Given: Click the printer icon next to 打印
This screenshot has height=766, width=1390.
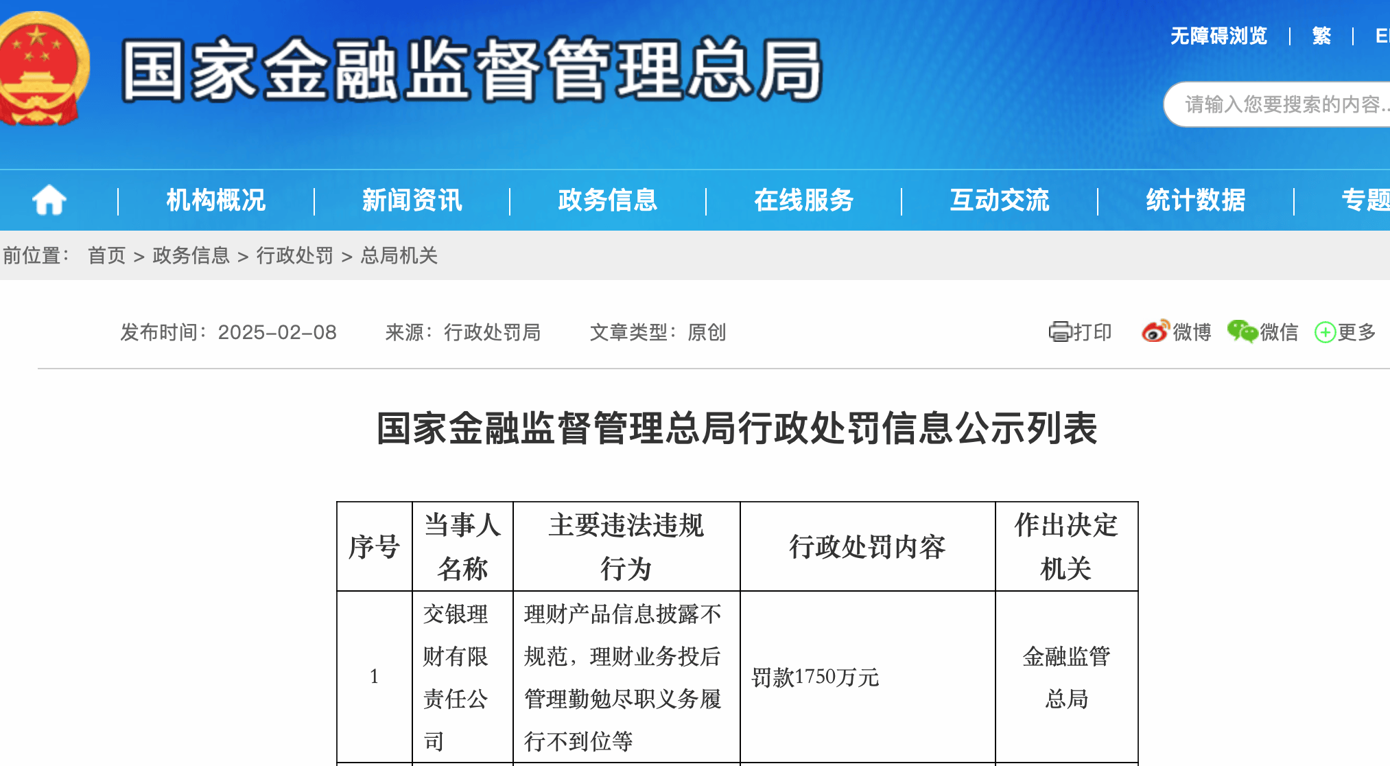Looking at the screenshot, I should 1060,332.
